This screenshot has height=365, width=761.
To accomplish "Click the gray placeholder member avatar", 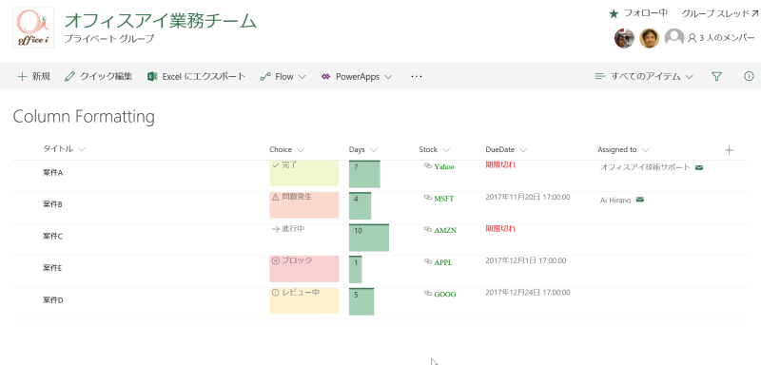I will point(674,38).
